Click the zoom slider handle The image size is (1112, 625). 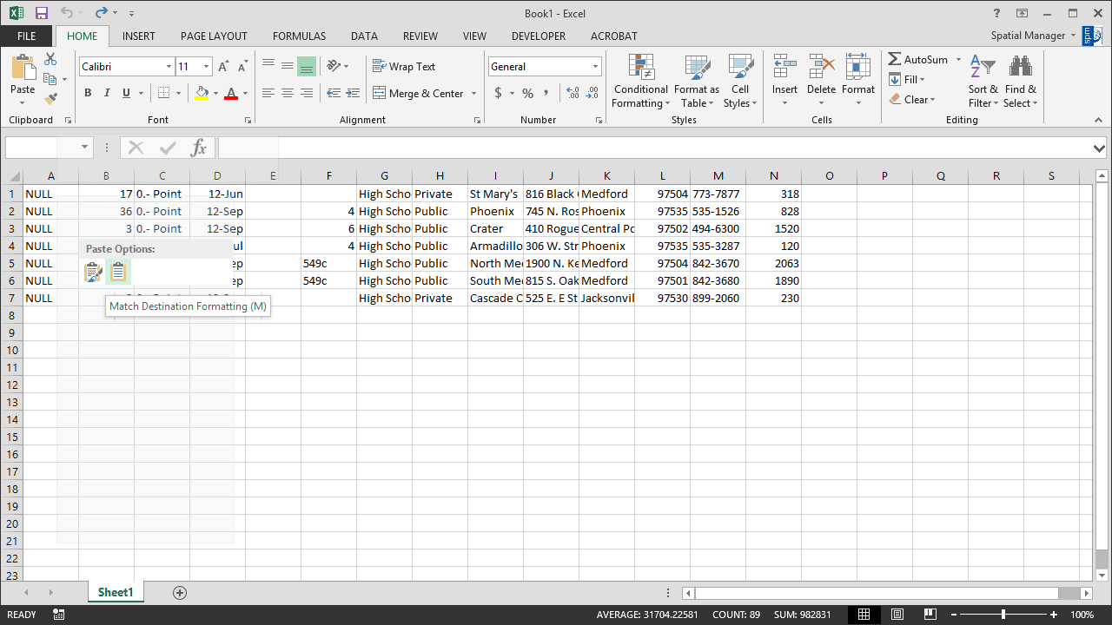tap(1003, 615)
